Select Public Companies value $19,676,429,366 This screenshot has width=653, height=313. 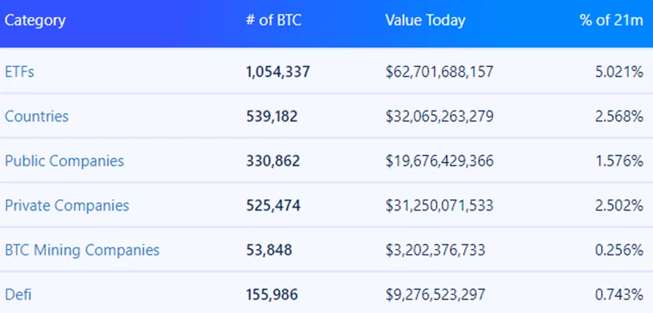(x=439, y=161)
